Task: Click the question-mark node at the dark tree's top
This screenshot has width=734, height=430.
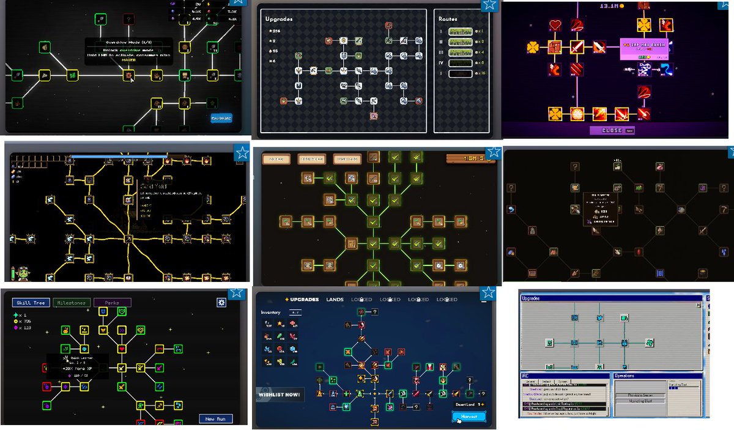Action: [x=575, y=166]
